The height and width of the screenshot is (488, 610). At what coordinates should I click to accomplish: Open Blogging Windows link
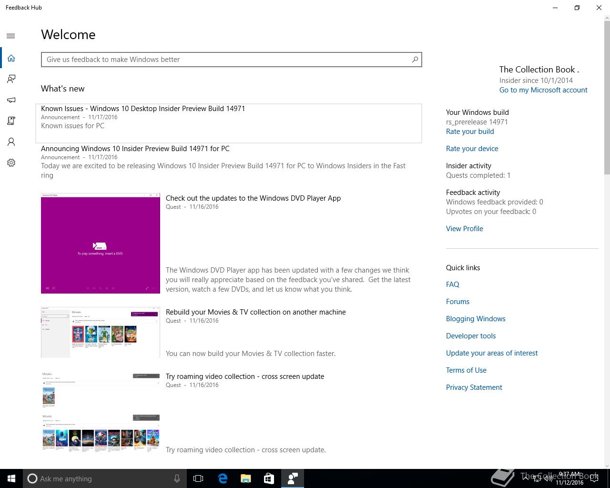tap(476, 319)
